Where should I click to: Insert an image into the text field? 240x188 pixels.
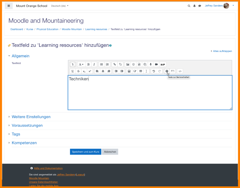pyautogui.click(x=128, y=64)
